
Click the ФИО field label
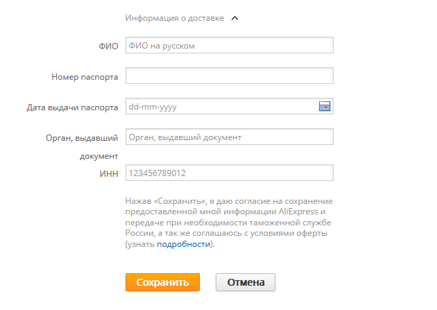tap(108, 46)
